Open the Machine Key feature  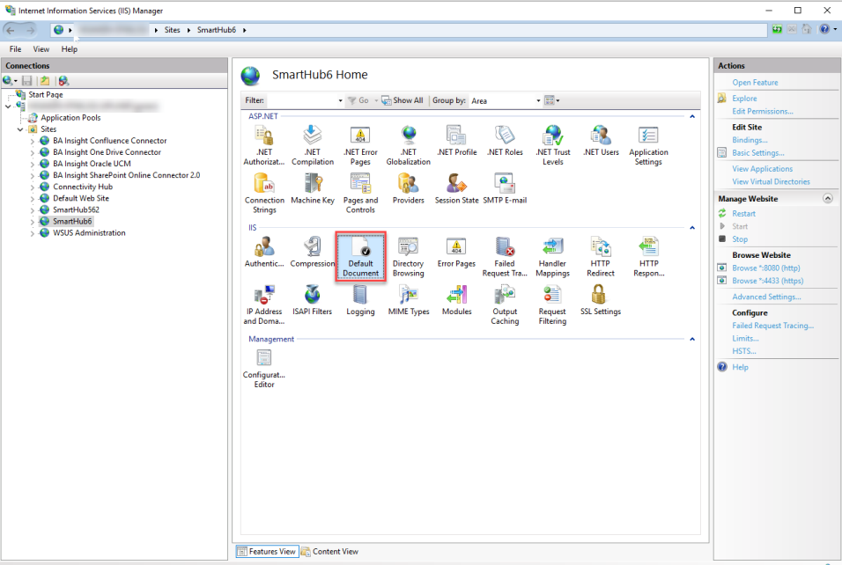[x=313, y=187]
